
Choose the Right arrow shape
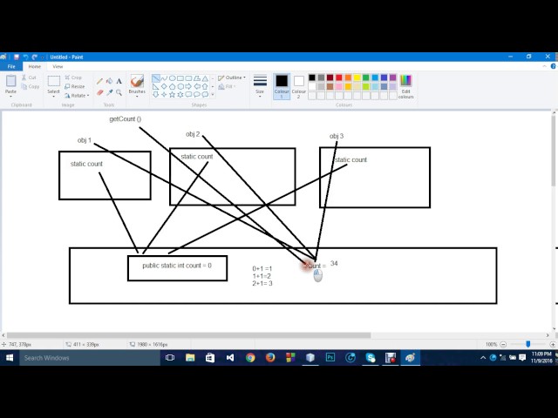click(188, 86)
